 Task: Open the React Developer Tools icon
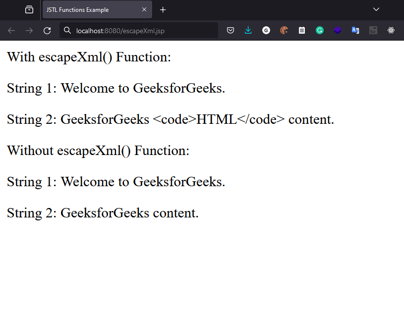391,30
